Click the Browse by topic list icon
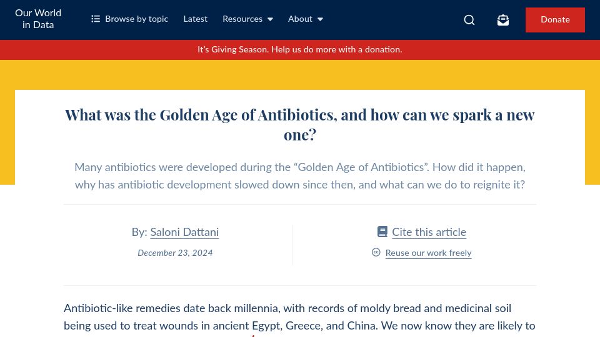The width and height of the screenshot is (600, 337). (x=96, y=19)
